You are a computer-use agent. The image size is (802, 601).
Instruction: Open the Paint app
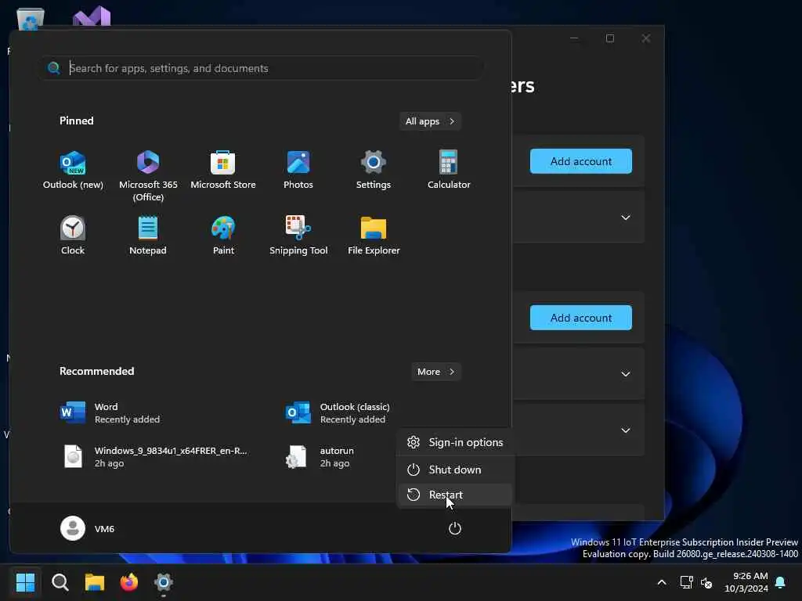click(223, 236)
